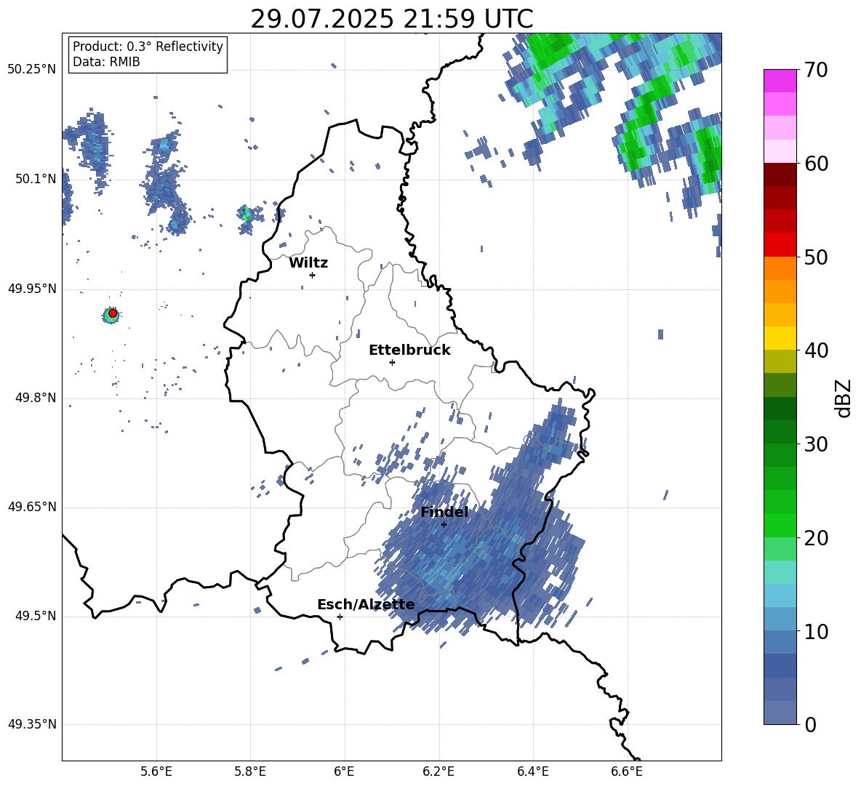
Task: Click the 40 value on the colorbar
Action: click(816, 350)
